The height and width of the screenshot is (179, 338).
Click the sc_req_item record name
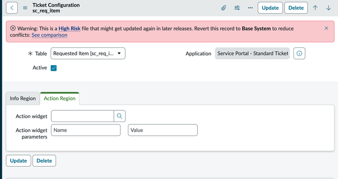pyautogui.click(x=46, y=11)
